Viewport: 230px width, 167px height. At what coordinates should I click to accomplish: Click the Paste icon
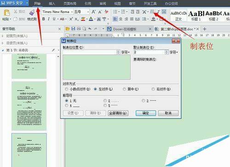(x=7, y=12)
